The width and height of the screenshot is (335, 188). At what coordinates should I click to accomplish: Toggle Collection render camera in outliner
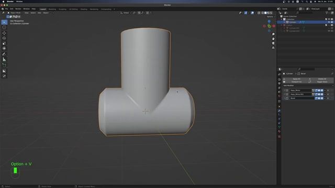coord(332,19)
